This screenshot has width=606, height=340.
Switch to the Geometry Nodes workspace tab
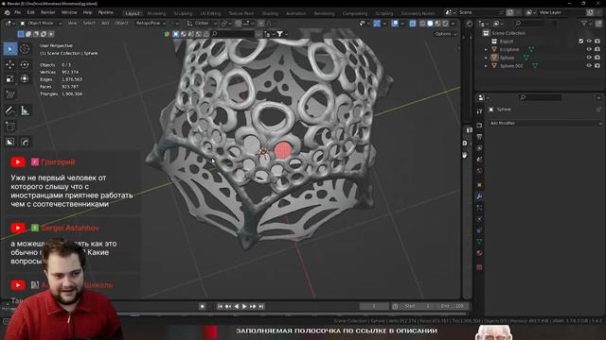pyautogui.click(x=418, y=13)
